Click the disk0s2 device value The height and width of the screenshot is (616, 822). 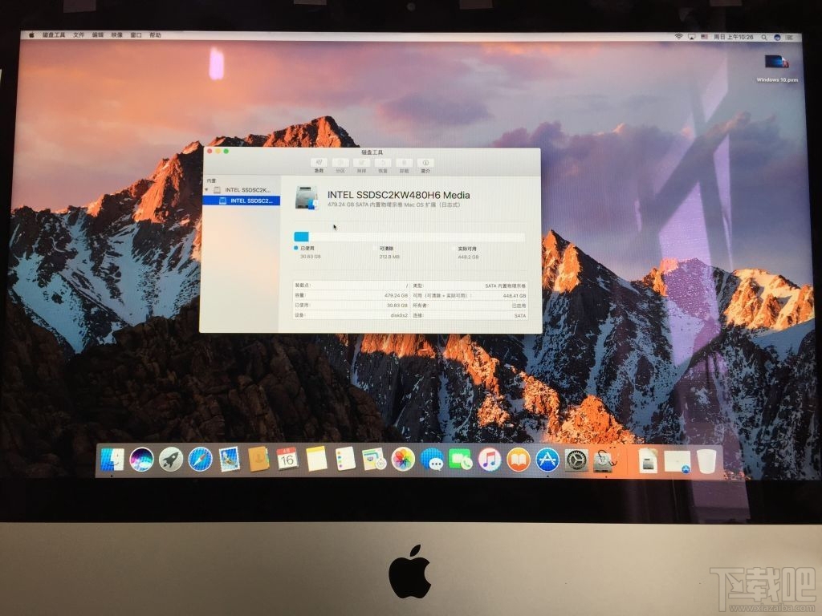point(399,315)
